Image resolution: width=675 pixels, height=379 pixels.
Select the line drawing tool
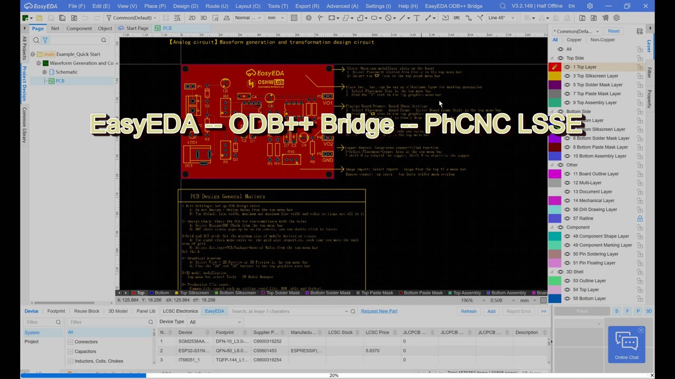pyautogui.click(x=402, y=18)
